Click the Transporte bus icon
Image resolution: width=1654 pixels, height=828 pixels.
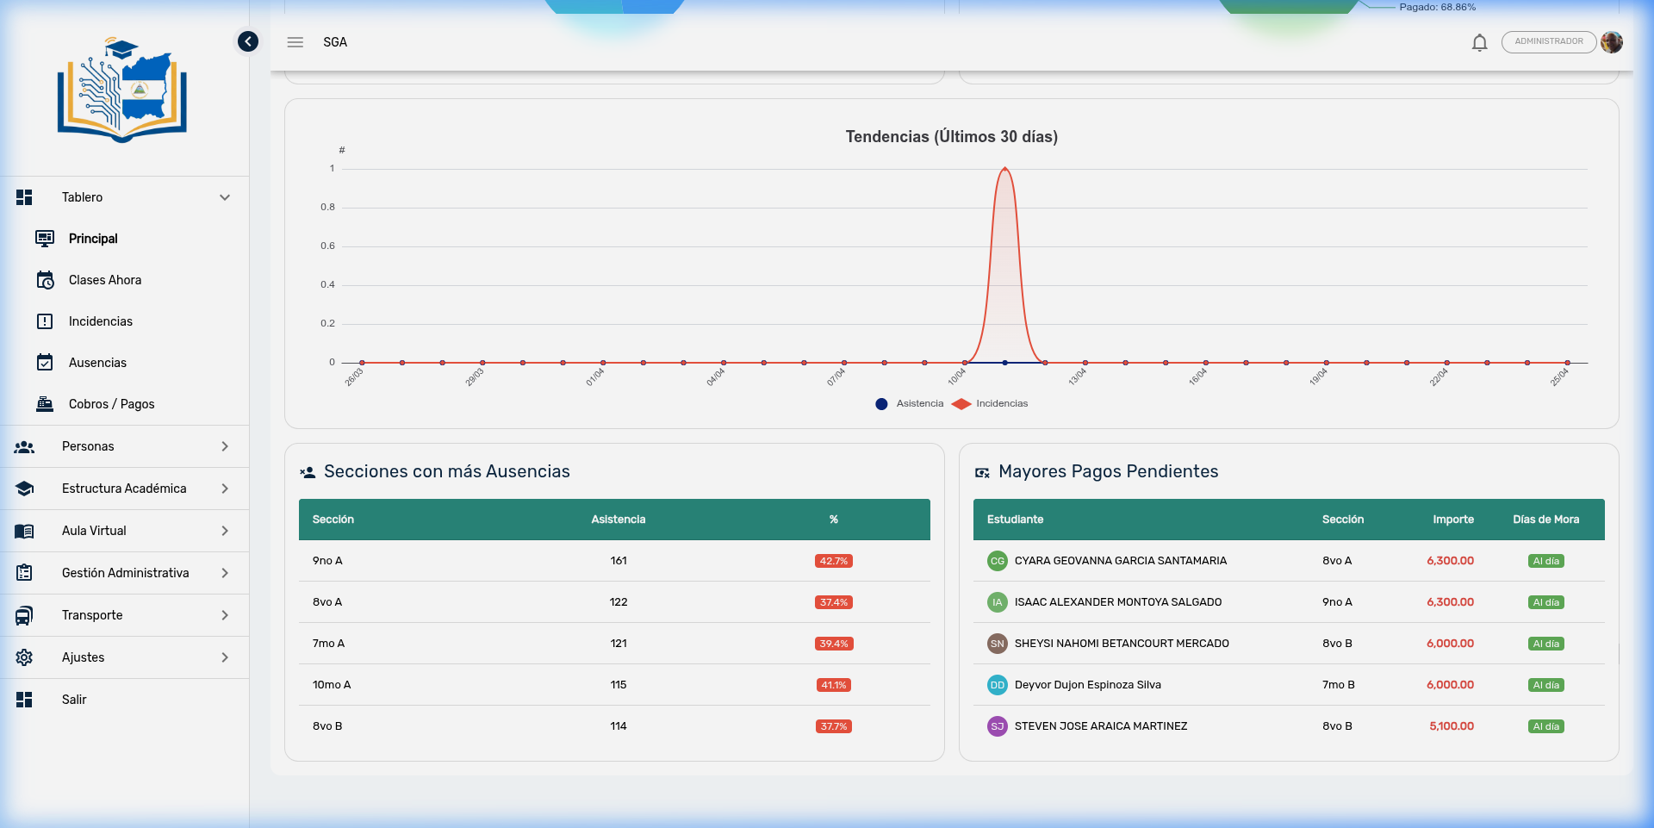[24, 615]
